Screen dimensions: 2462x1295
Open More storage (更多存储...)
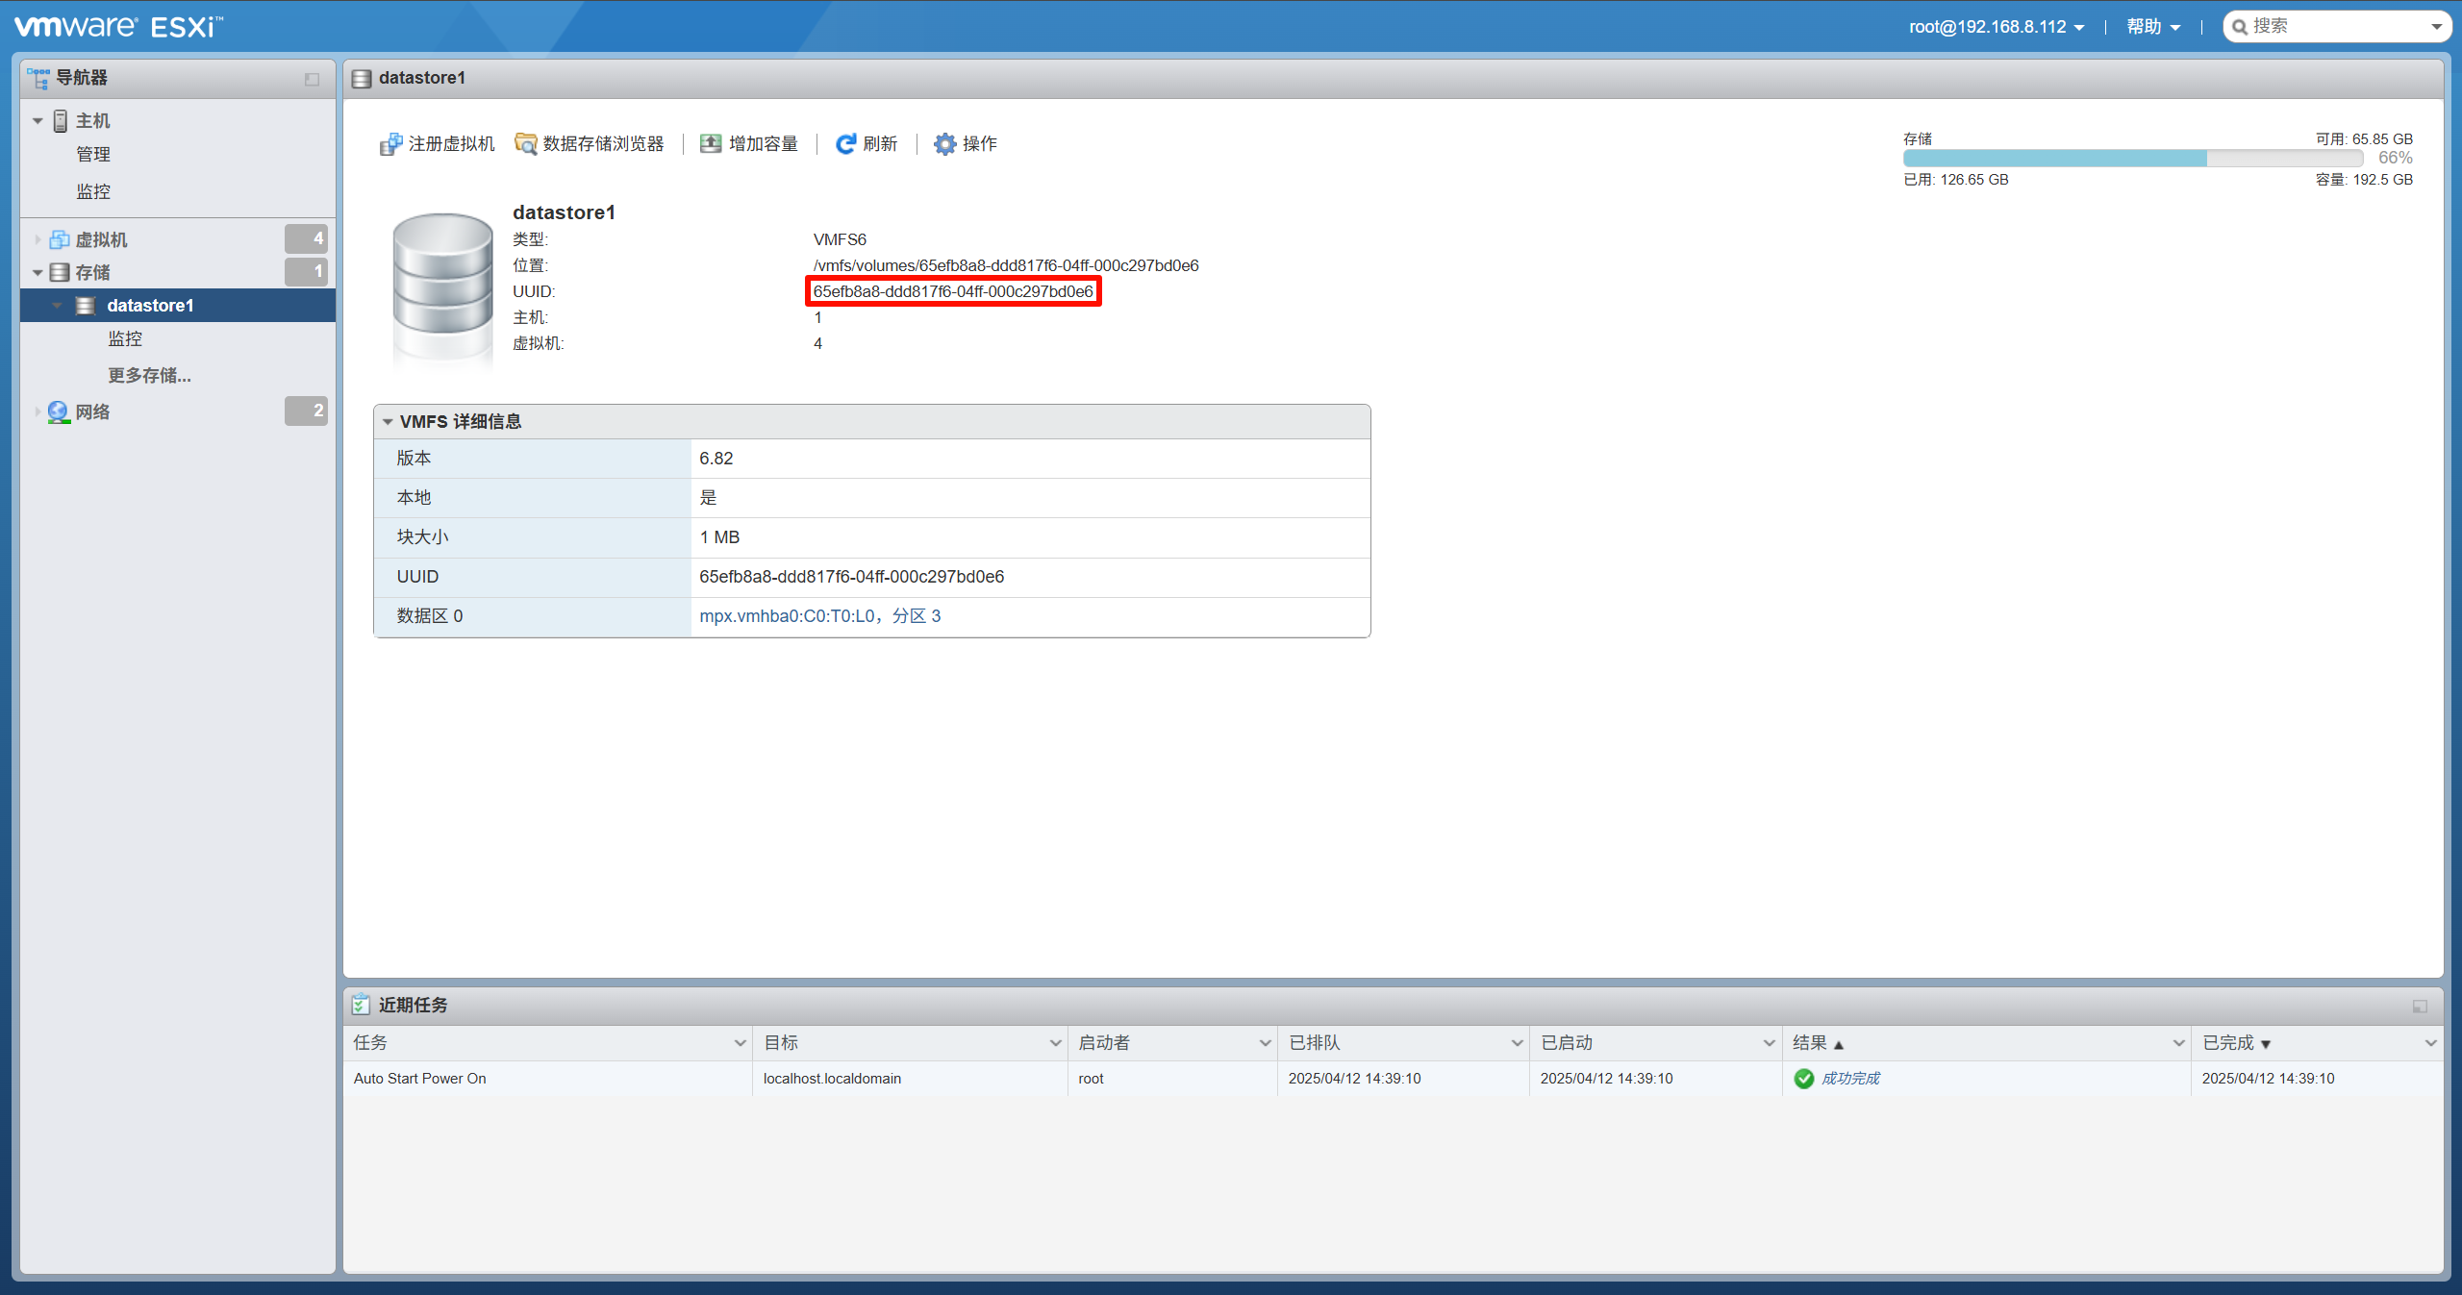(149, 375)
